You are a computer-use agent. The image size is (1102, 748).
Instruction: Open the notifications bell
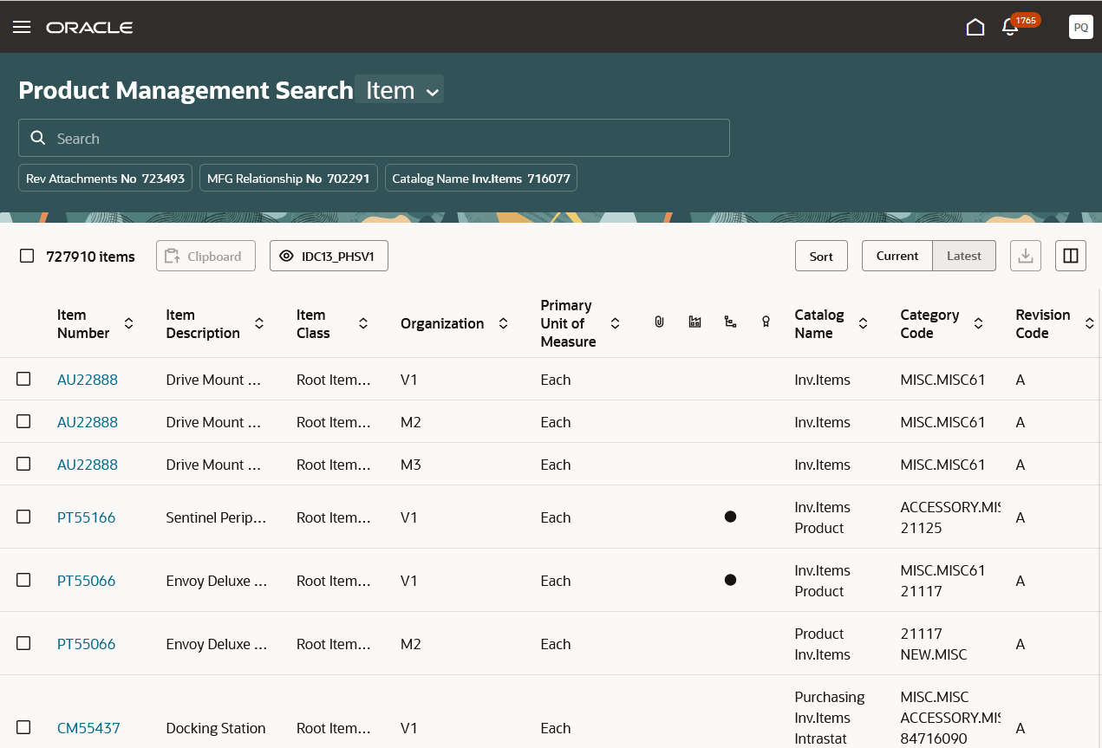pyautogui.click(x=1010, y=27)
